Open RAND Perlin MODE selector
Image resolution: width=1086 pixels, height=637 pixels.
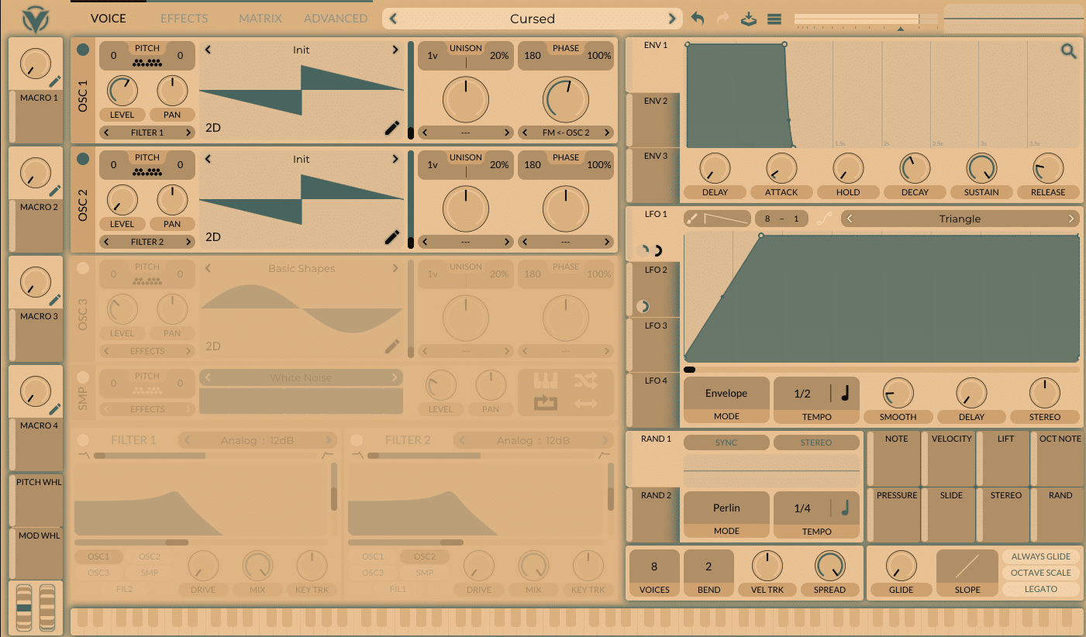726,515
